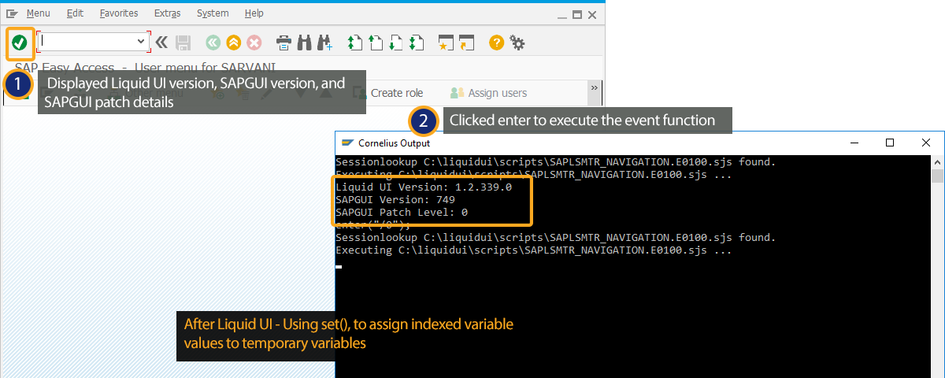Expand toolbar overflow double-chevron
The height and width of the screenshot is (378, 945).
(594, 87)
